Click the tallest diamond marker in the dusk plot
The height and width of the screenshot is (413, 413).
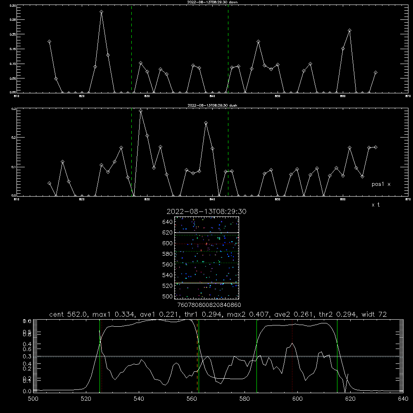click(x=141, y=111)
